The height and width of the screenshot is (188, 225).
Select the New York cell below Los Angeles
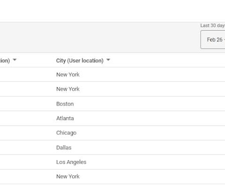tap(68, 176)
